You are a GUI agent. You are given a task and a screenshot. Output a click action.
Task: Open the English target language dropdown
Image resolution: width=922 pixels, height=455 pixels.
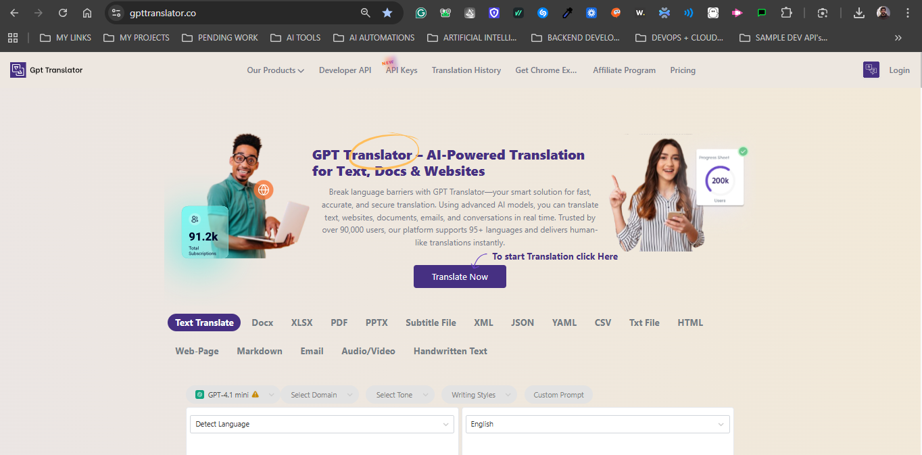(x=598, y=424)
